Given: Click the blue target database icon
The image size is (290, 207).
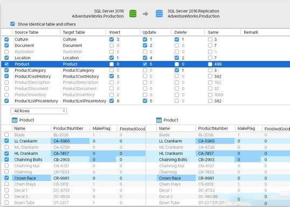Looking at the screenshot, I should tap(159, 13).
